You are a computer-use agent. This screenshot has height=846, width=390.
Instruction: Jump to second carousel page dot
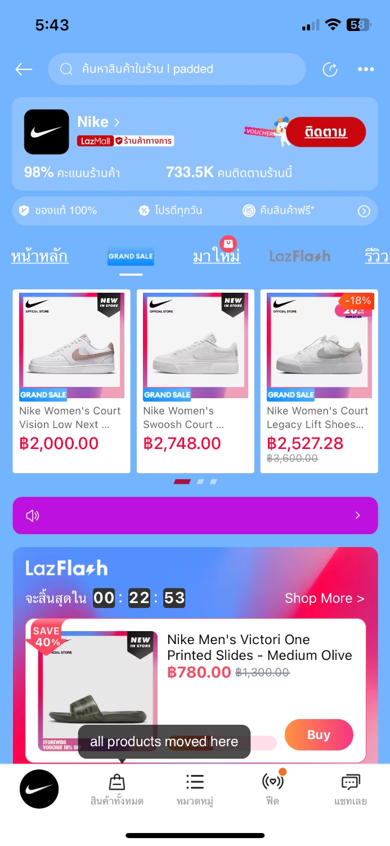tap(200, 482)
